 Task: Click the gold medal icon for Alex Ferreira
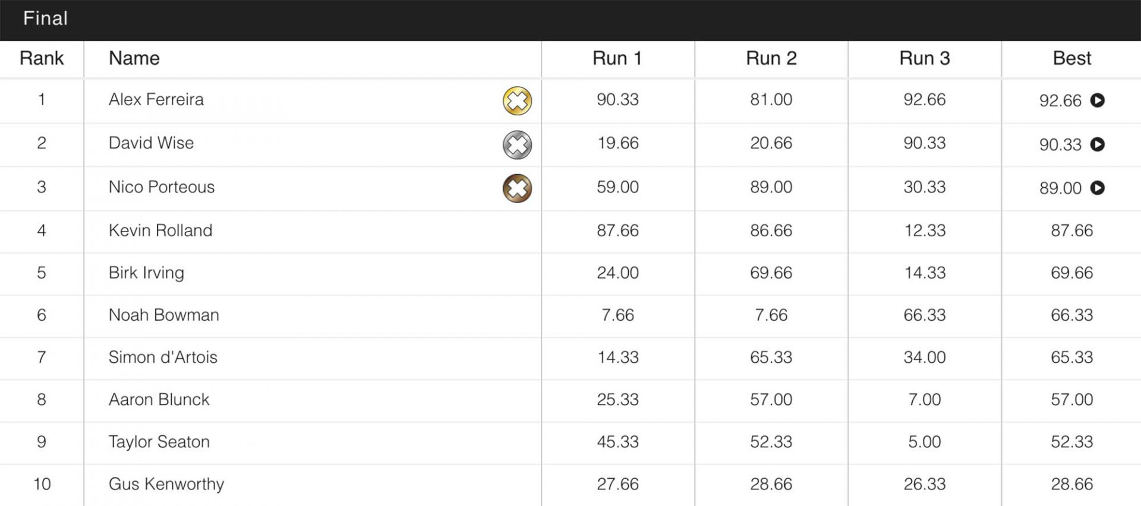tap(517, 101)
